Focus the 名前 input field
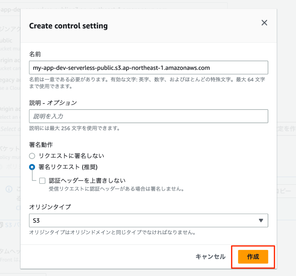The width and height of the screenshot is (296, 276). pos(149,68)
